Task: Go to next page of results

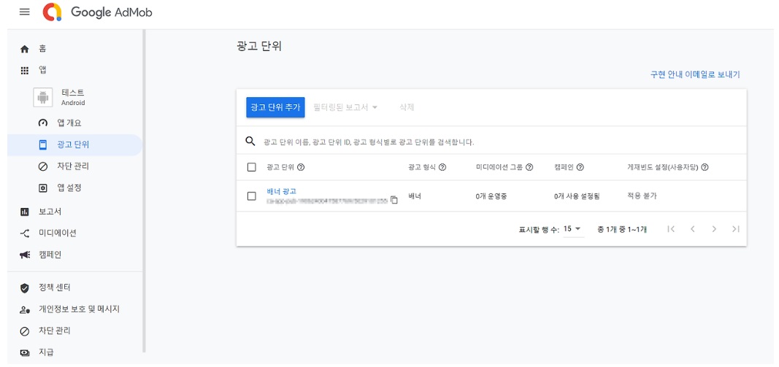Action: click(x=714, y=229)
